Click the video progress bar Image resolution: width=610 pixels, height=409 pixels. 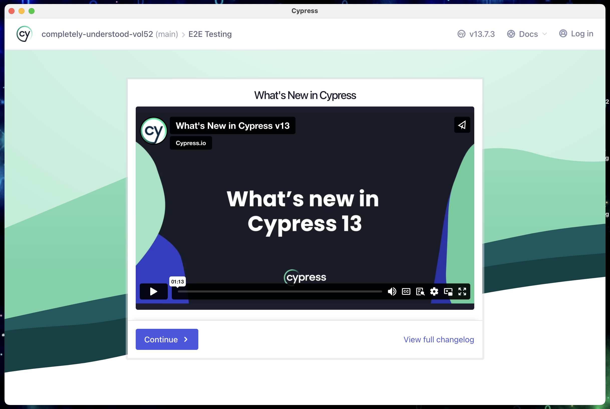click(280, 291)
